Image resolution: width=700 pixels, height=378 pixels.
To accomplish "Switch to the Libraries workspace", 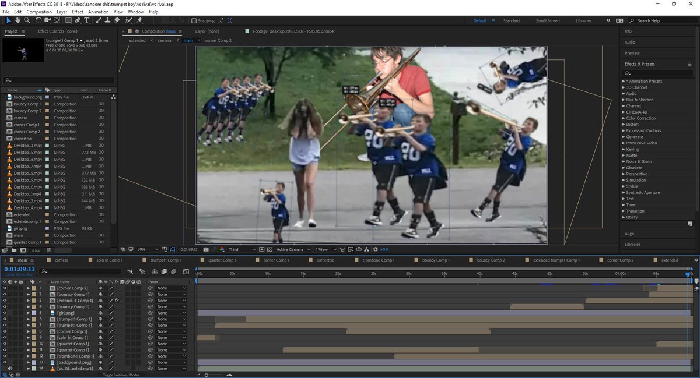I will pos(584,21).
